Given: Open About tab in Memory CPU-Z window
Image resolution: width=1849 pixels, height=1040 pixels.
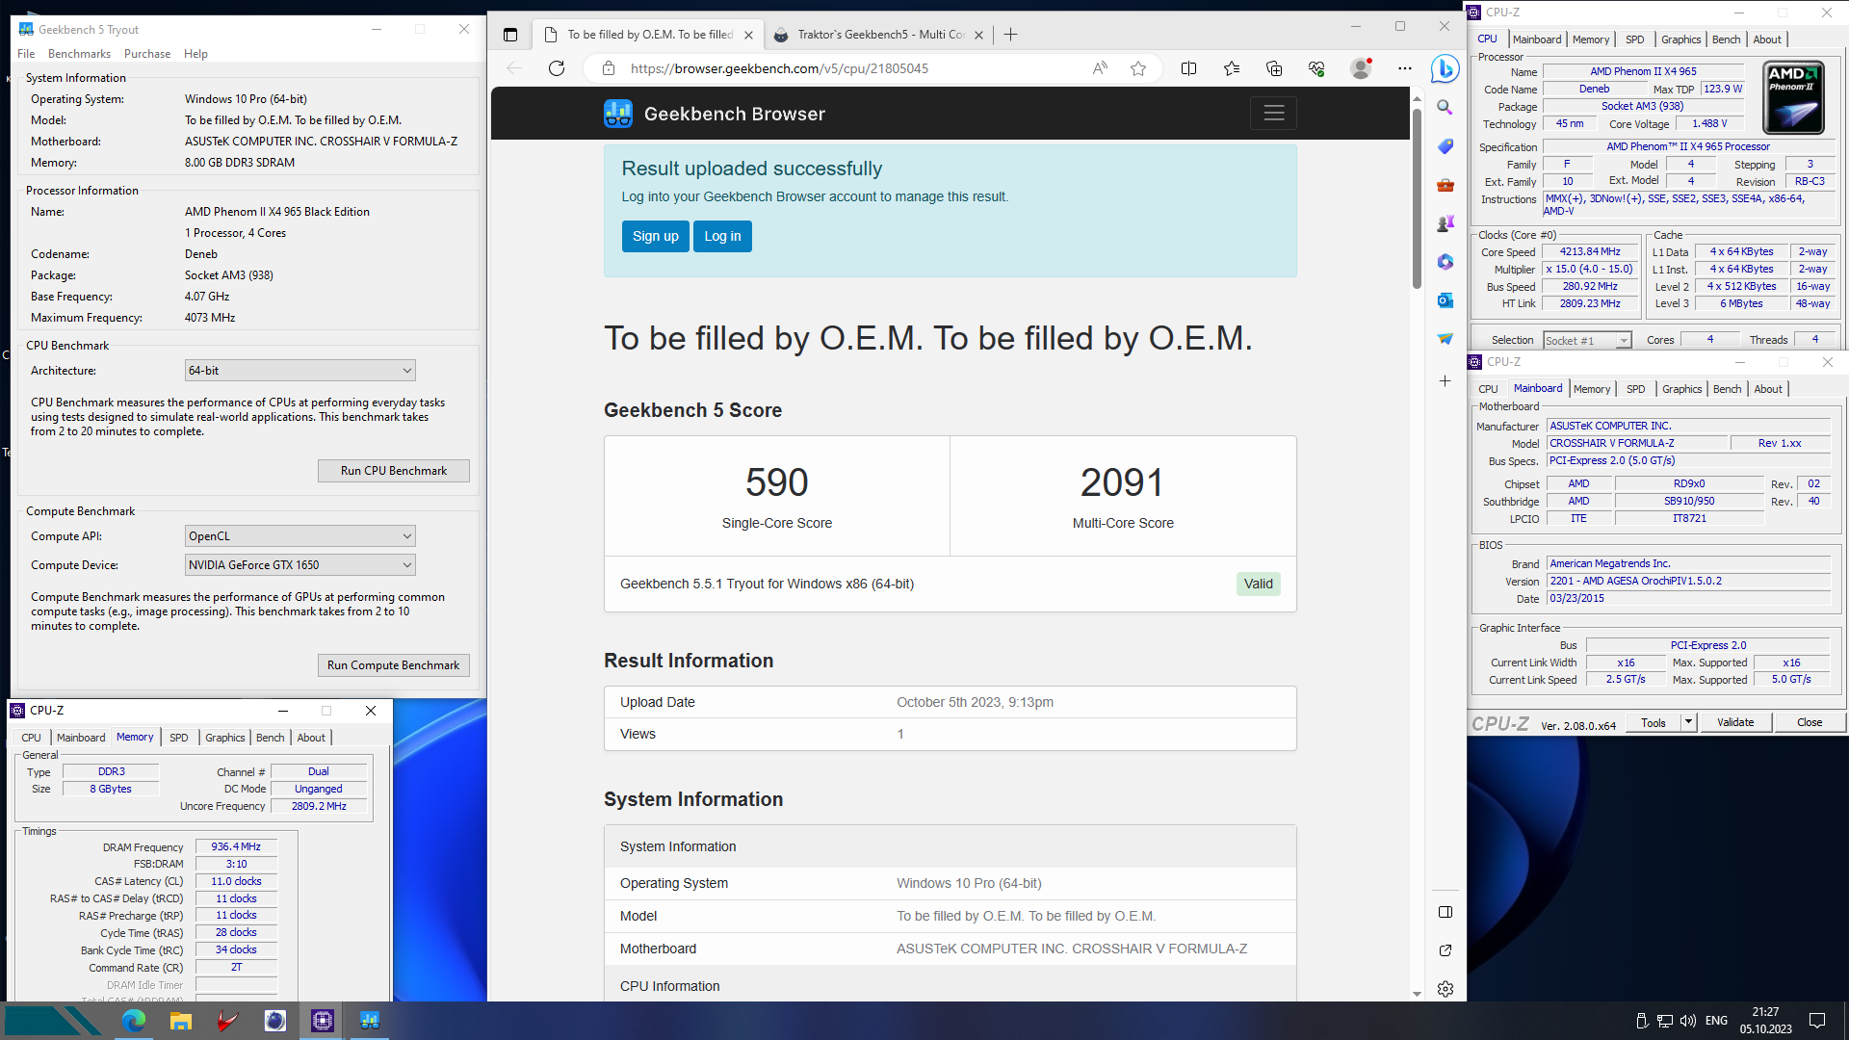Looking at the screenshot, I should point(311,738).
